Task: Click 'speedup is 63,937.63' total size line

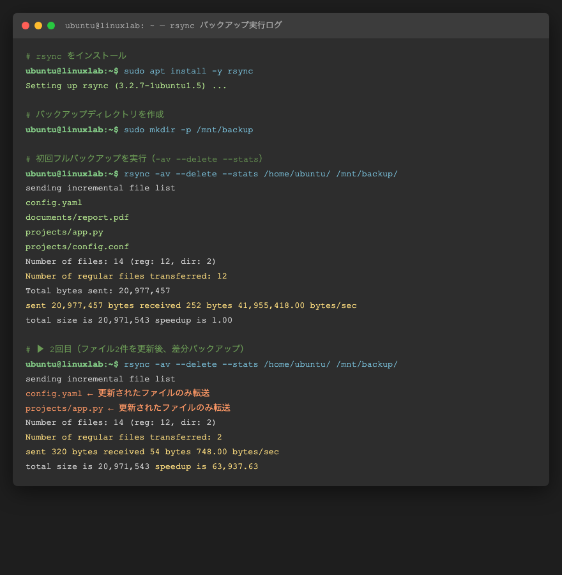Action: click(x=142, y=466)
